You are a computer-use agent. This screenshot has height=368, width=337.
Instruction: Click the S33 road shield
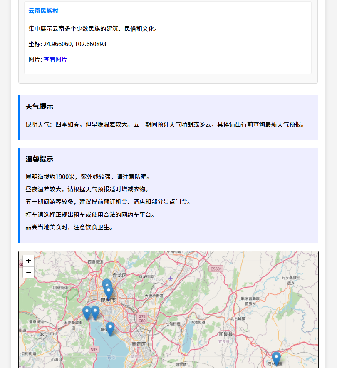point(94,349)
